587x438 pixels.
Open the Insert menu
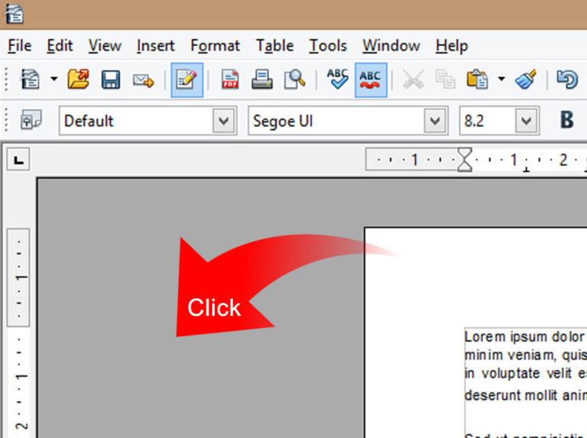(x=156, y=46)
